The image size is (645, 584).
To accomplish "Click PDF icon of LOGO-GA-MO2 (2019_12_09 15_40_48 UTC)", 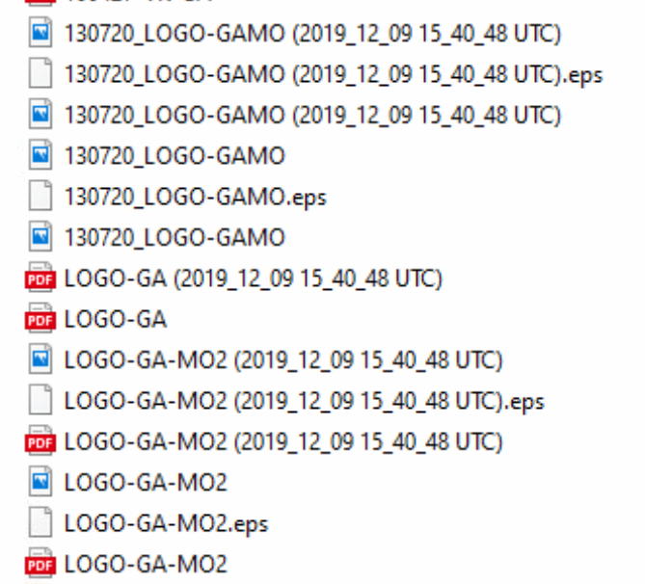I will 40,440.
